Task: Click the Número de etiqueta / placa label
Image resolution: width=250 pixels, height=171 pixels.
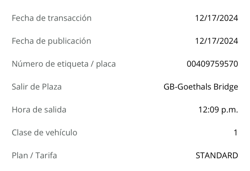Action: point(64,64)
